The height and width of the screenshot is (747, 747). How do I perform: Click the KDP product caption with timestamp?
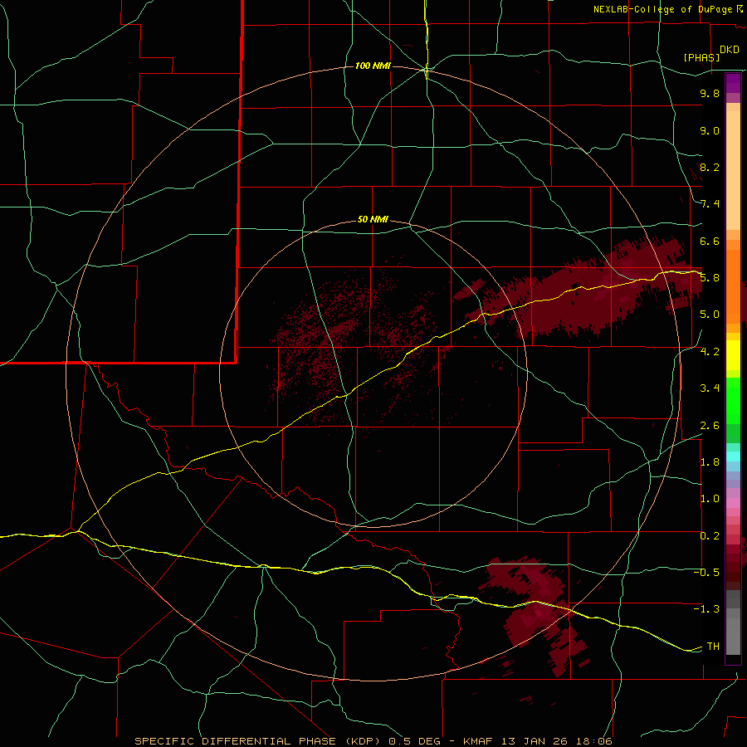click(373, 741)
